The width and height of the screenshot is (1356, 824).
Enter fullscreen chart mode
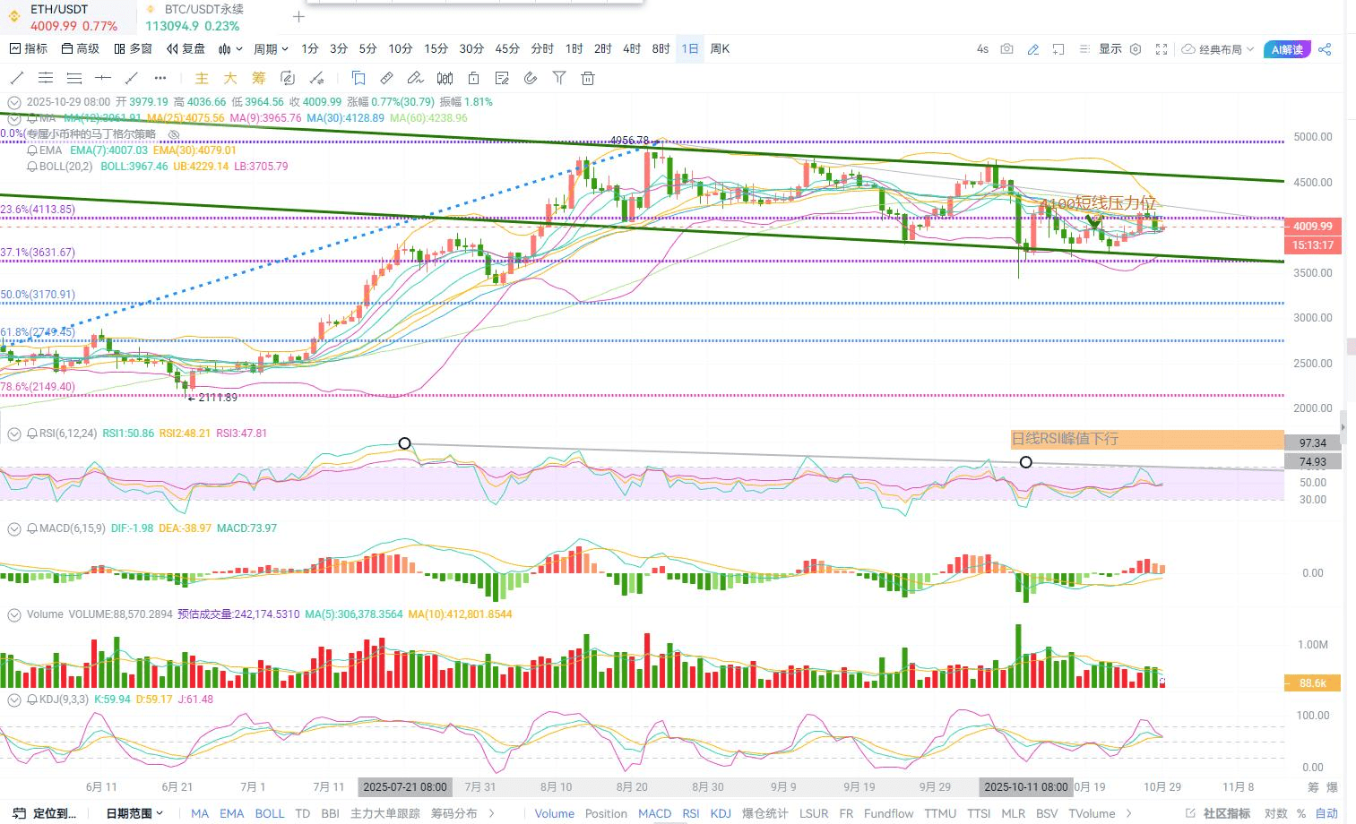click(1162, 49)
